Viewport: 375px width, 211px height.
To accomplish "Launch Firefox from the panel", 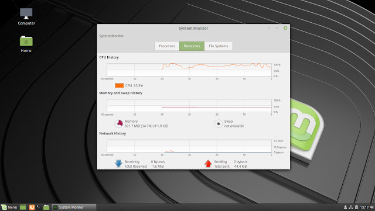I will click(x=32, y=207).
